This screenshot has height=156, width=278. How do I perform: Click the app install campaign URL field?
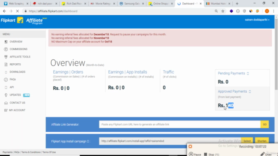pyautogui.click(x=170, y=141)
